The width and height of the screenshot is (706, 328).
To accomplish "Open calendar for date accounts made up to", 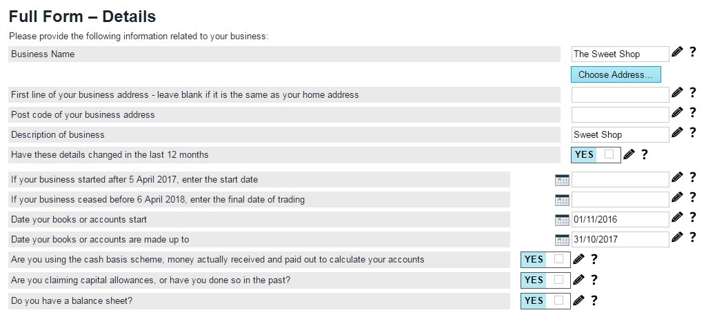I will [x=562, y=240].
